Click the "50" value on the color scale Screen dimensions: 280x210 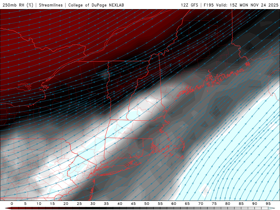(x=147, y=204)
